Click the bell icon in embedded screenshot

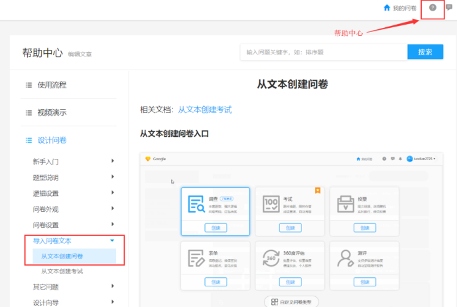coord(400,159)
